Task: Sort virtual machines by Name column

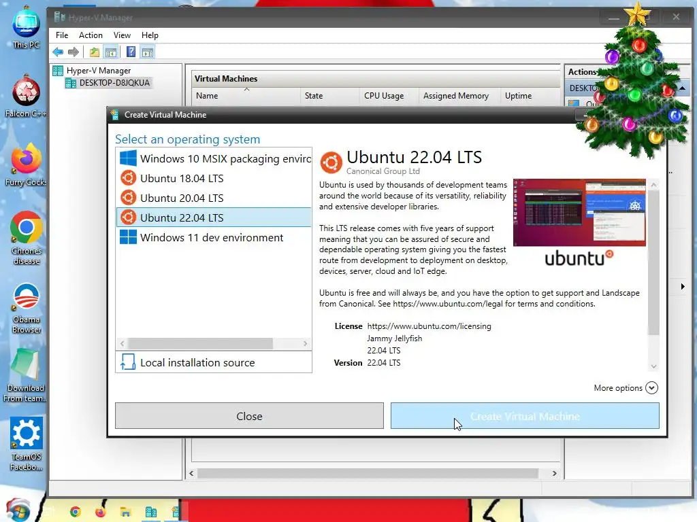Action: [246, 96]
